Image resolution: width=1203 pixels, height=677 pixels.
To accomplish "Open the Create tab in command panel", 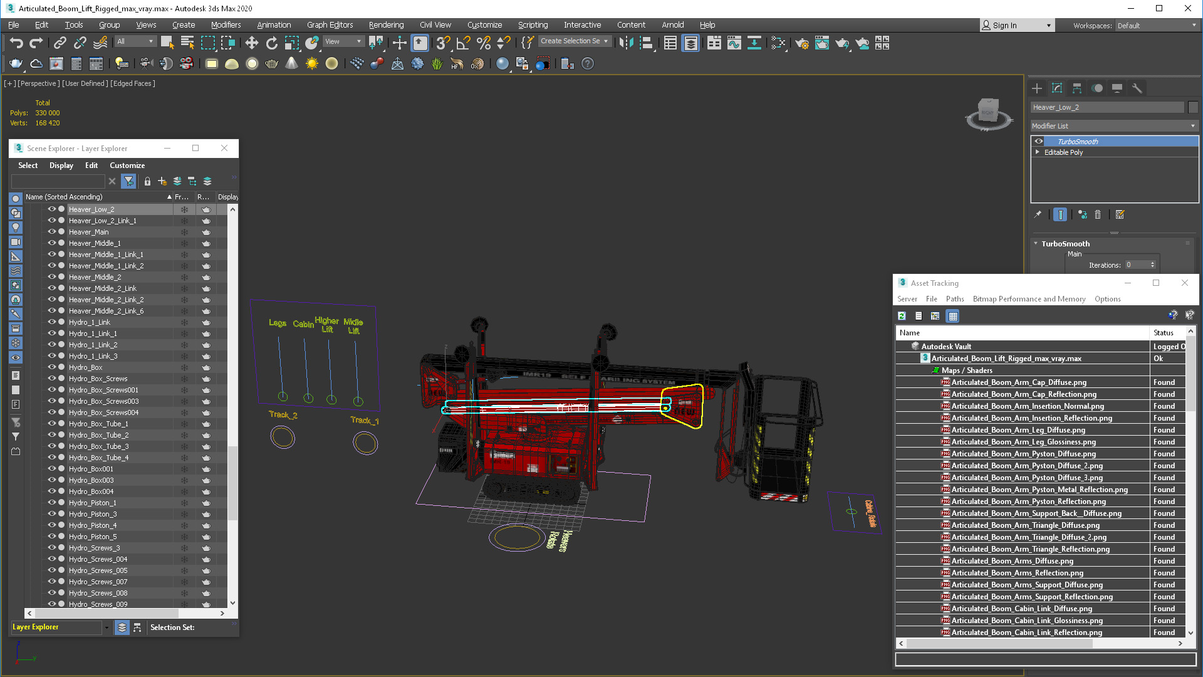I will tap(1037, 88).
